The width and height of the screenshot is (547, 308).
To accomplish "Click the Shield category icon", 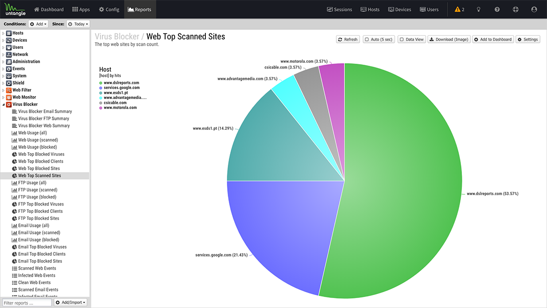I will click(x=9, y=83).
